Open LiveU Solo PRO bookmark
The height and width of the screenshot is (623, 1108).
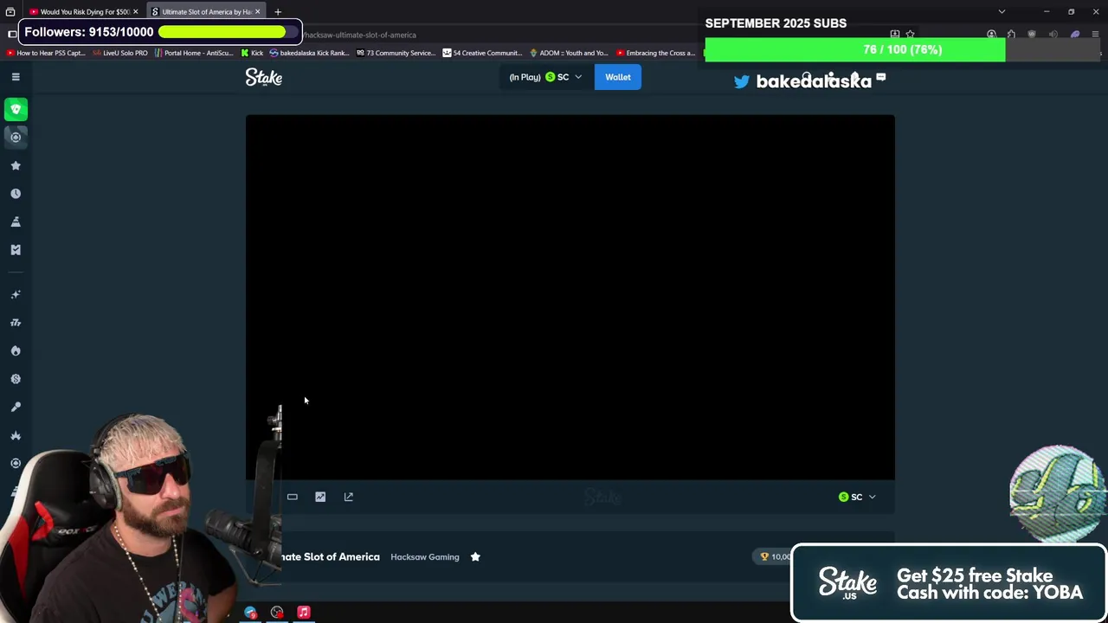coord(119,53)
